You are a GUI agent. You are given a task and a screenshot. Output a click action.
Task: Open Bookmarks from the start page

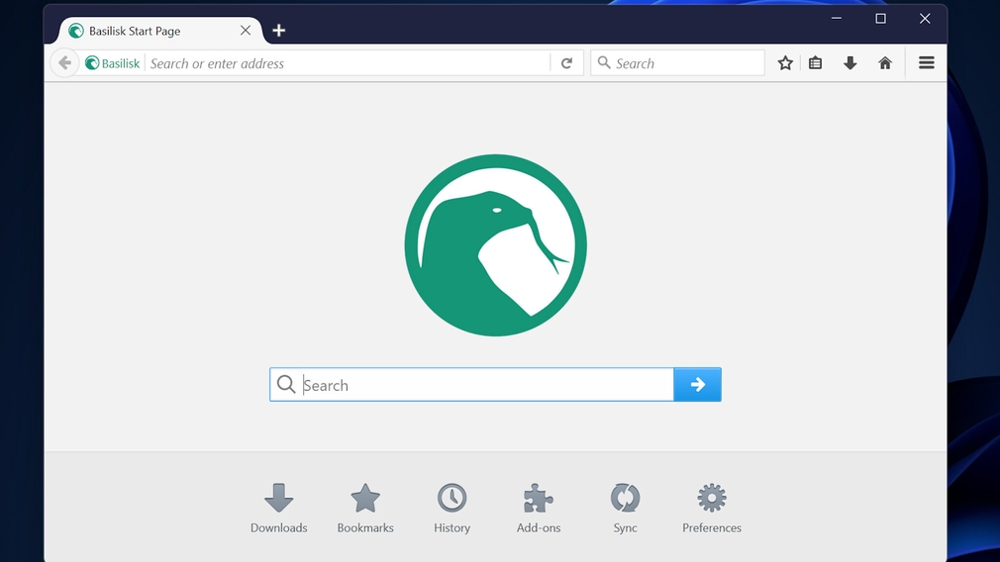point(365,508)
